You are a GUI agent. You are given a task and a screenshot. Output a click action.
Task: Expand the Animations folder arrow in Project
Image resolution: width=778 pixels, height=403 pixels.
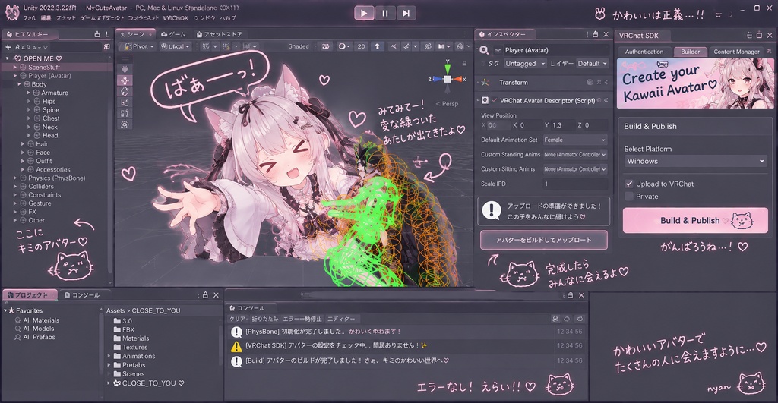[109, 356]
